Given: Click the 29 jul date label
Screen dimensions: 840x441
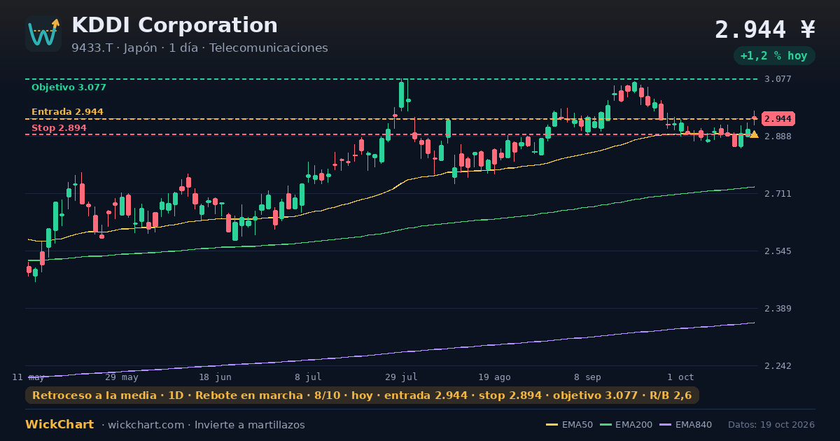Looking at the screenshot, I should click(x=401, y=377).
